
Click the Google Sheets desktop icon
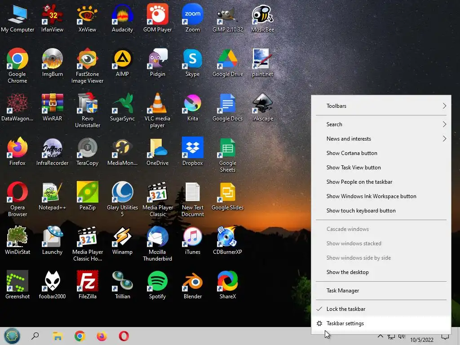[228, 155]
